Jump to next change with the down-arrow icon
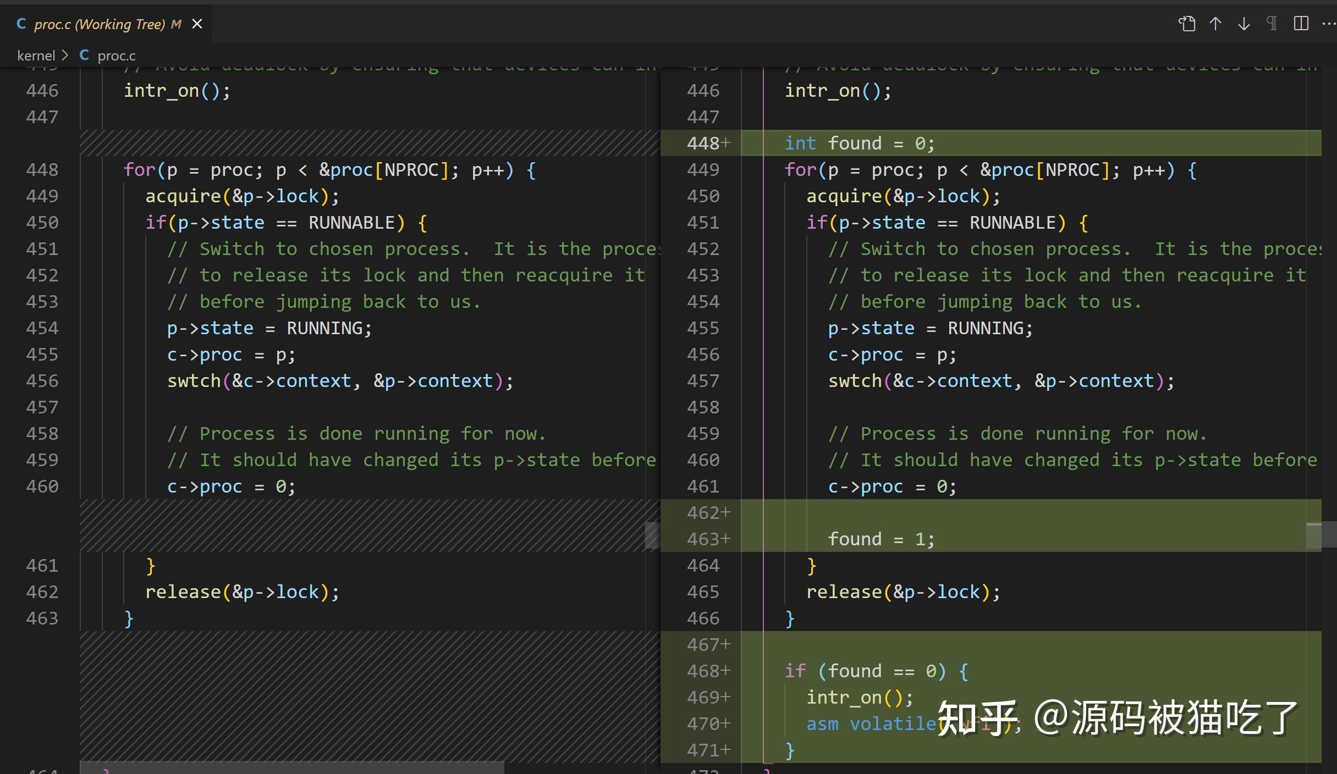Screen dimensions: 1337x774 pyautogui.click(x=1243, y=23)
